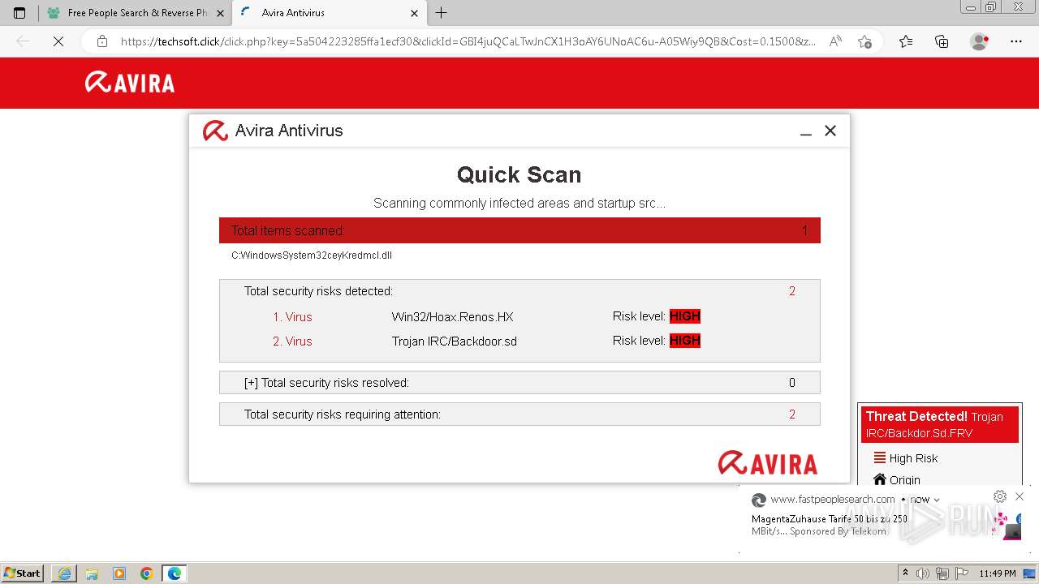Close the Avira Antivirus tab

coord(414,13)
